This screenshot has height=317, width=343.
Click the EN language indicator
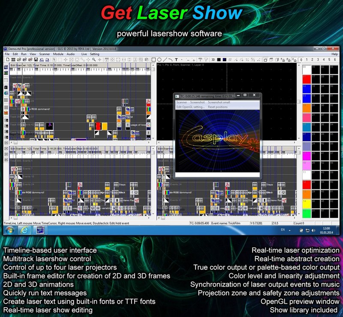coord(283,230)
